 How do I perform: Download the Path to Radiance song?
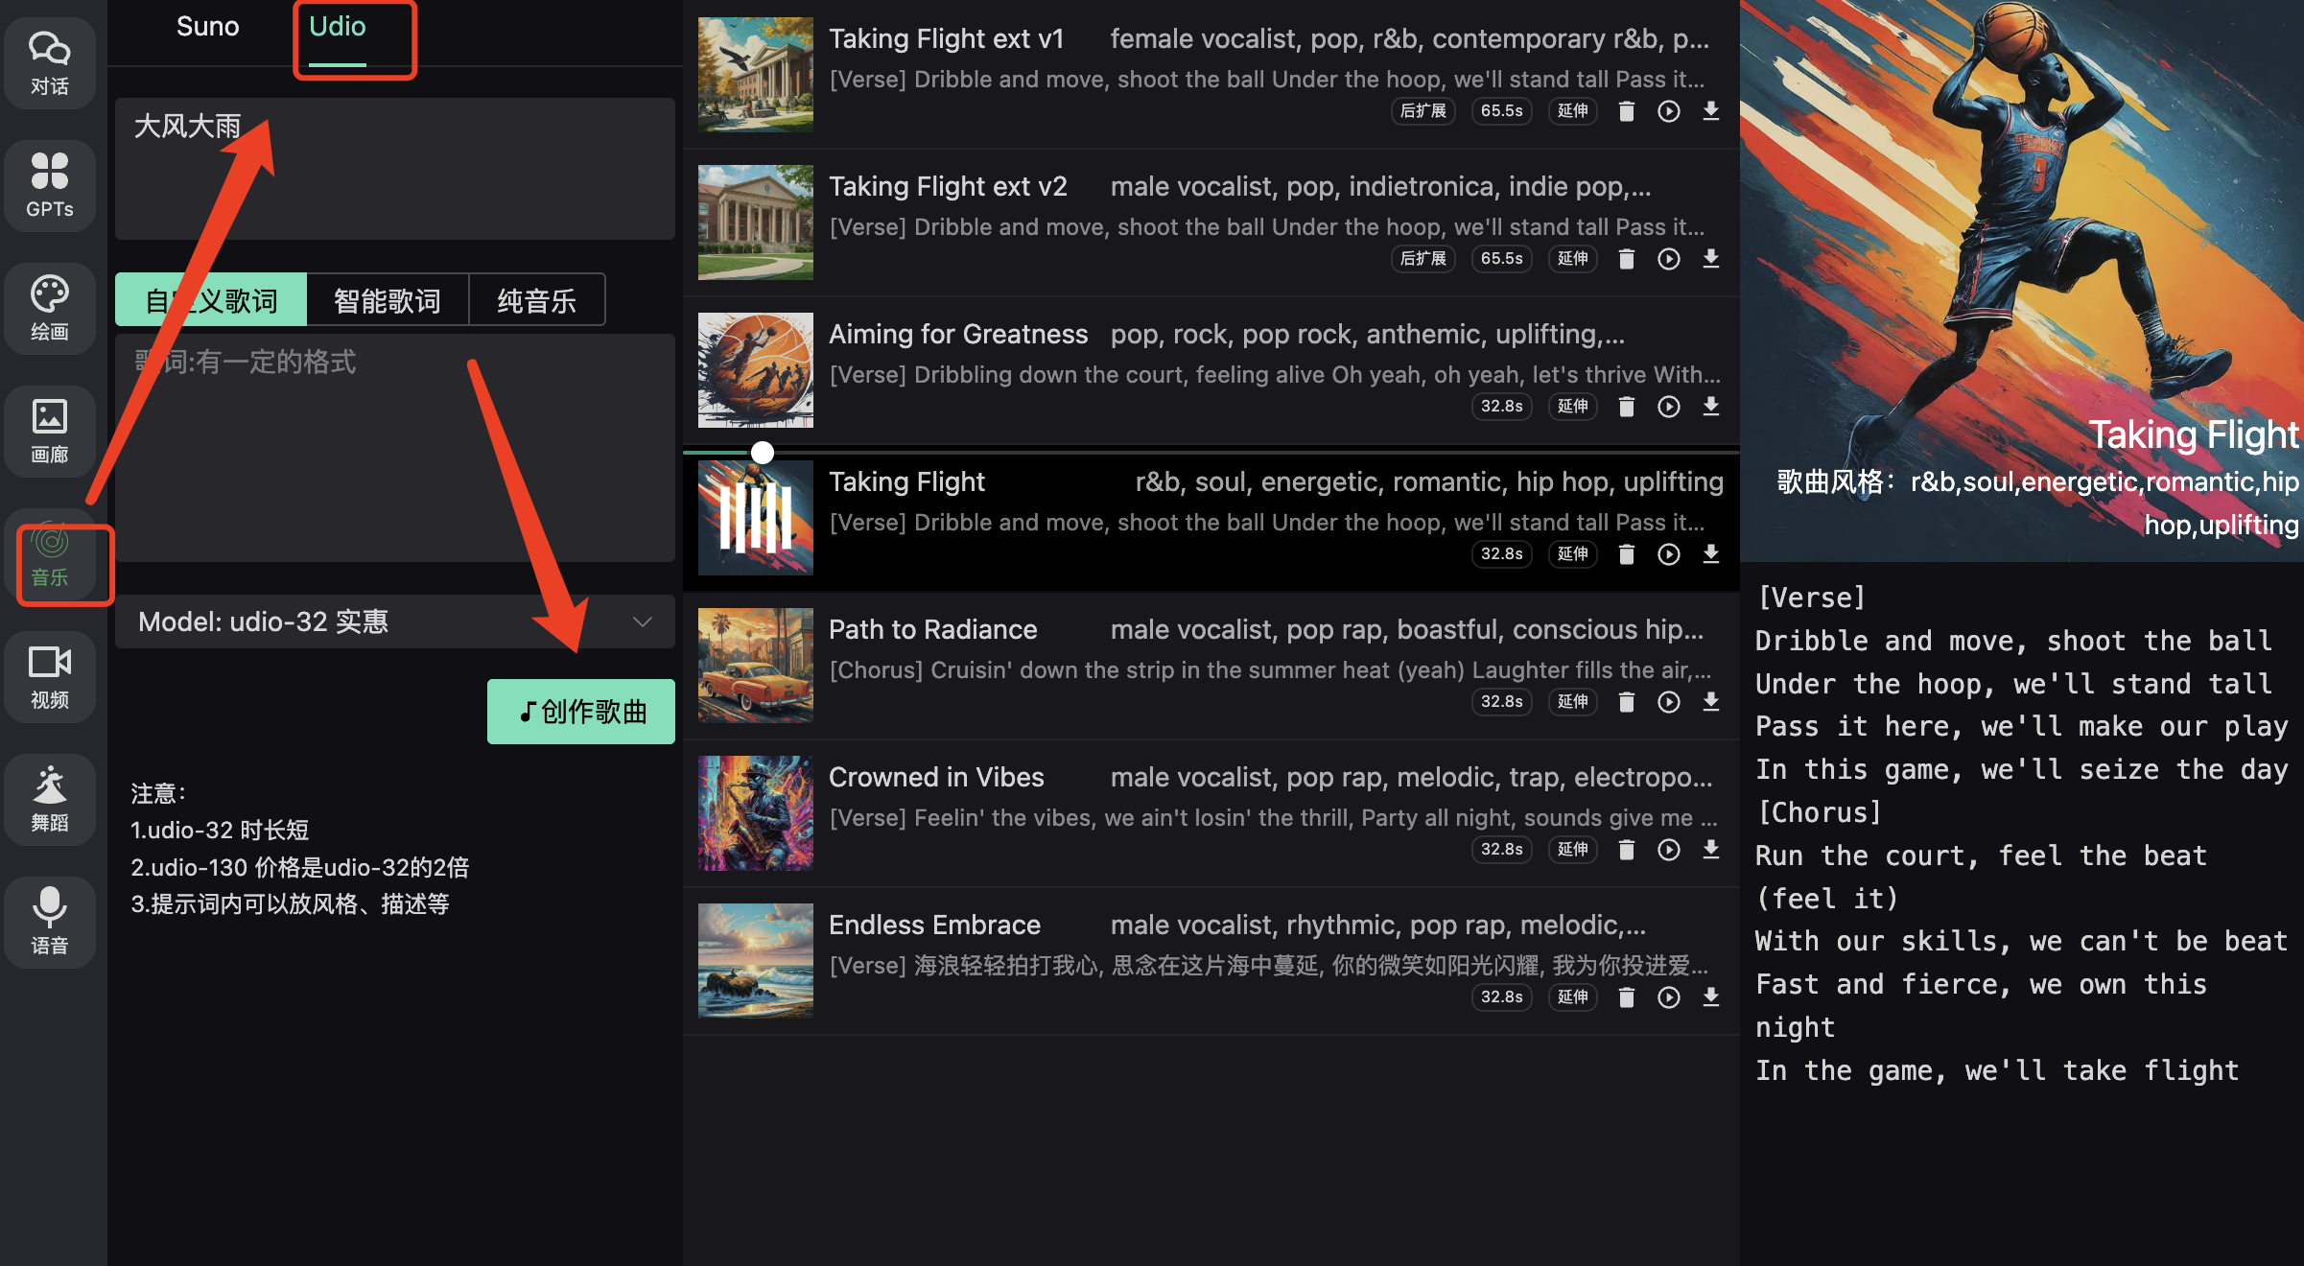[1710, 702]
